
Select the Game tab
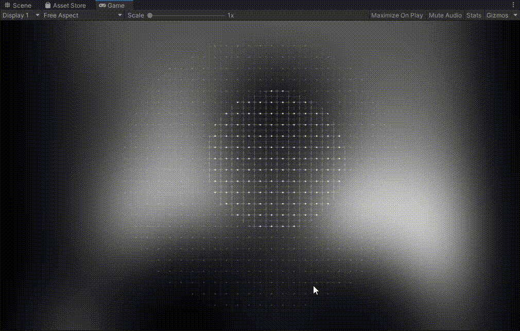113,6
